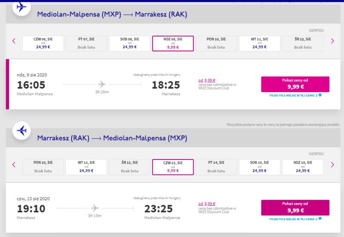
Task: Select outbound date SOB 08, SIE
Action: coord(129,44)
